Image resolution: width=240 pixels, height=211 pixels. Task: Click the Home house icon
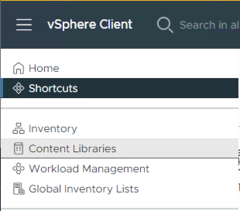19,68
